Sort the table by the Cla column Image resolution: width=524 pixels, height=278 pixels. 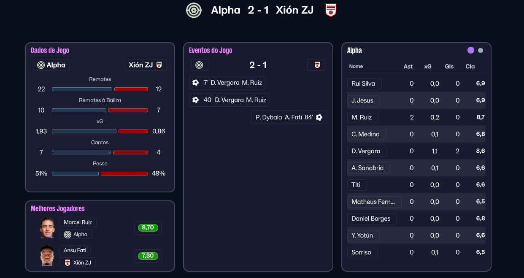(470, 66)
